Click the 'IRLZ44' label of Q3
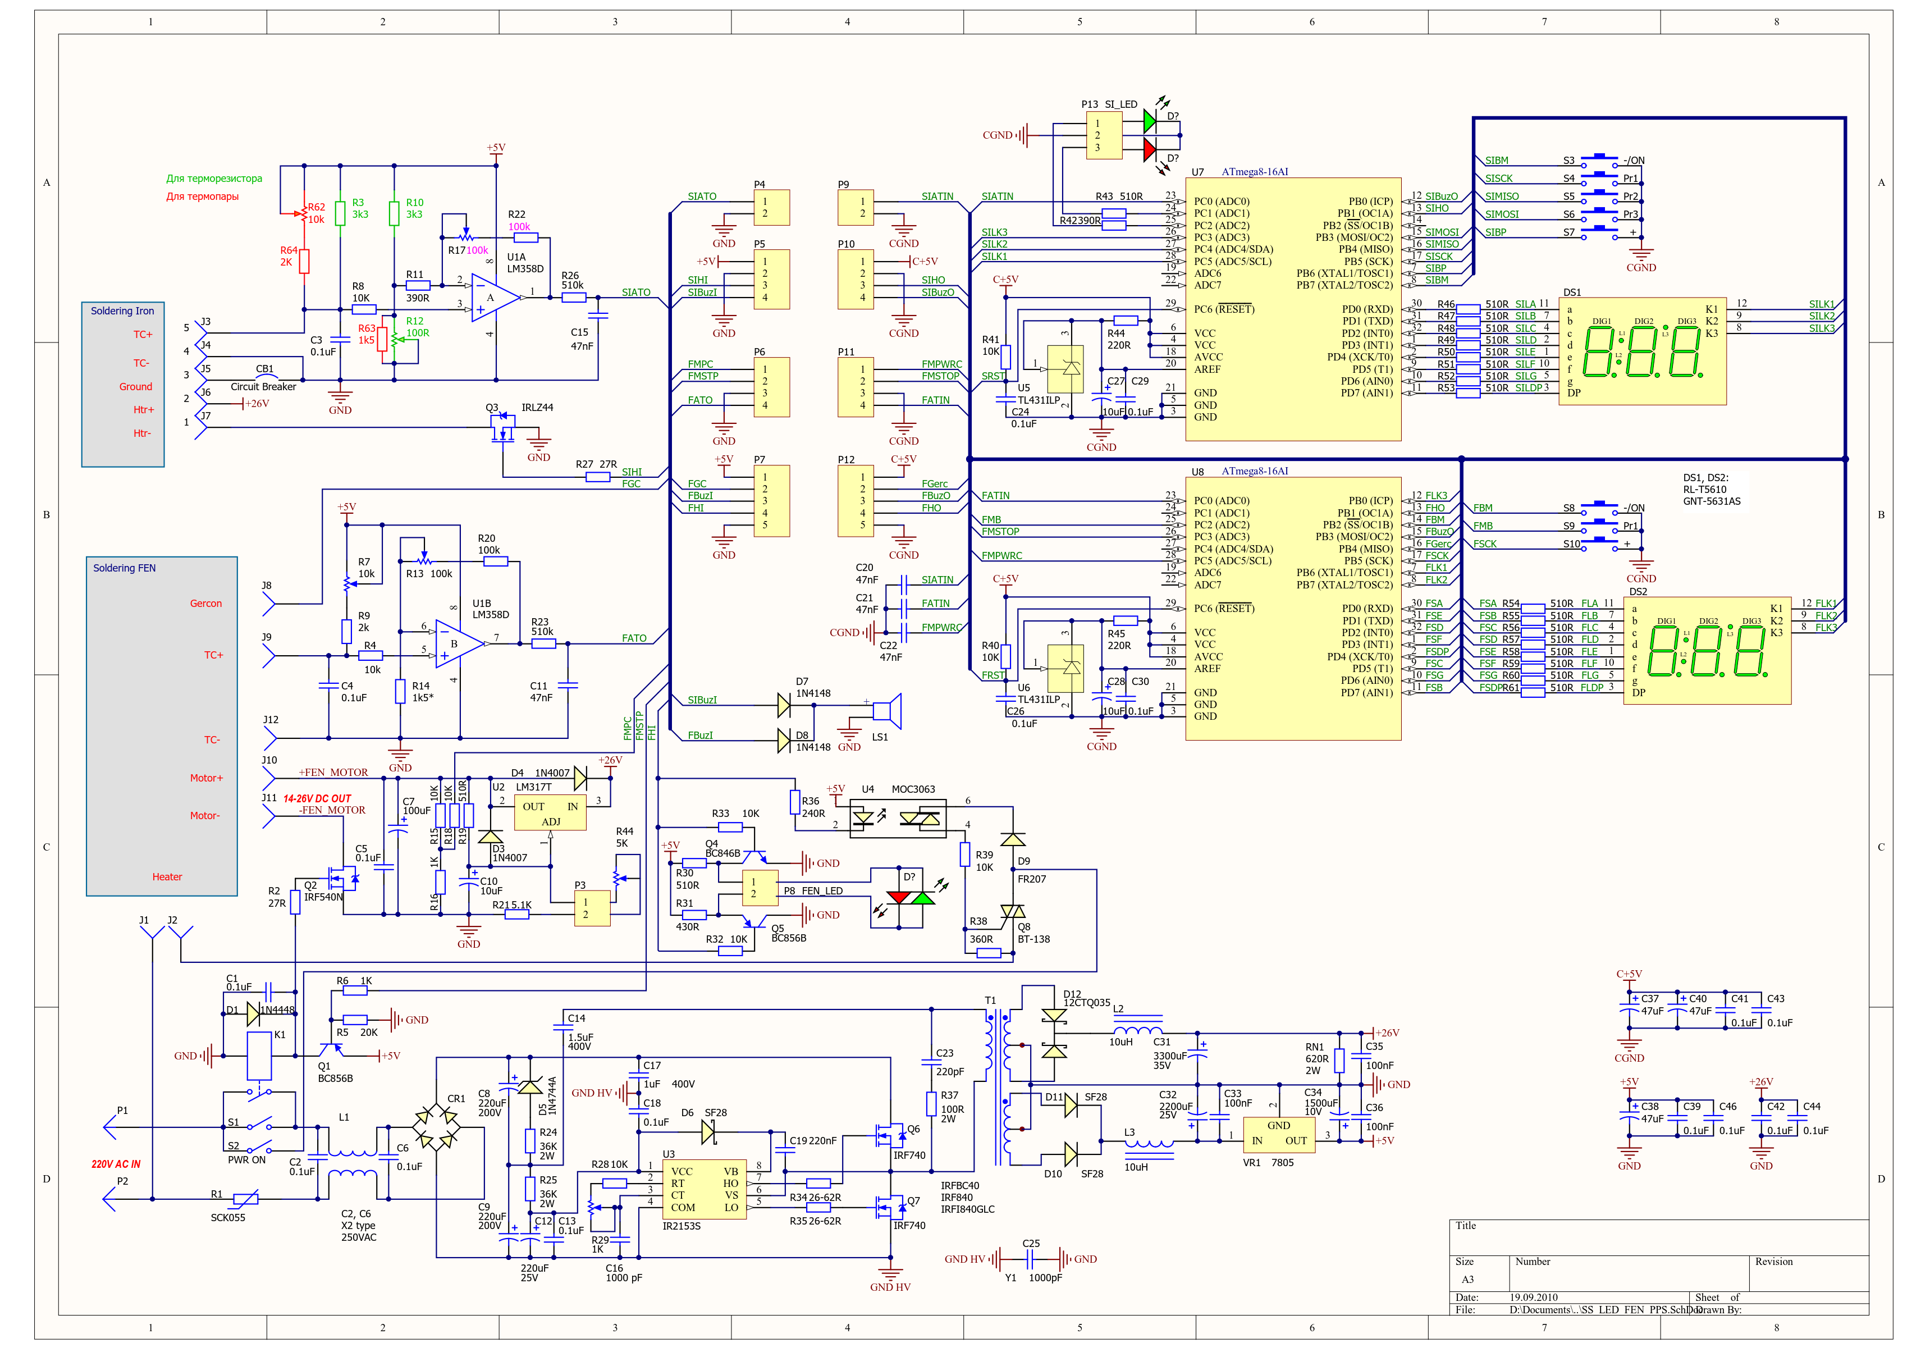 537,407
